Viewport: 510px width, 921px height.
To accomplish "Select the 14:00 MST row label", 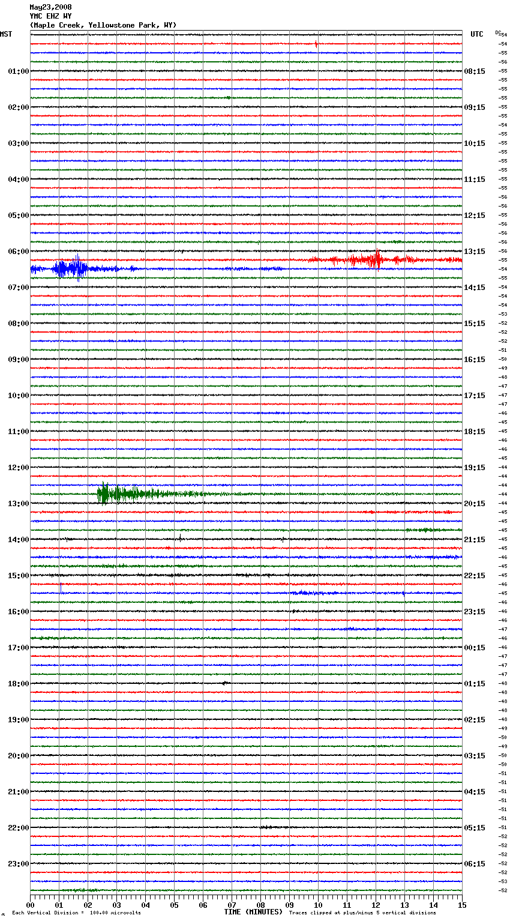I will 19,540.
